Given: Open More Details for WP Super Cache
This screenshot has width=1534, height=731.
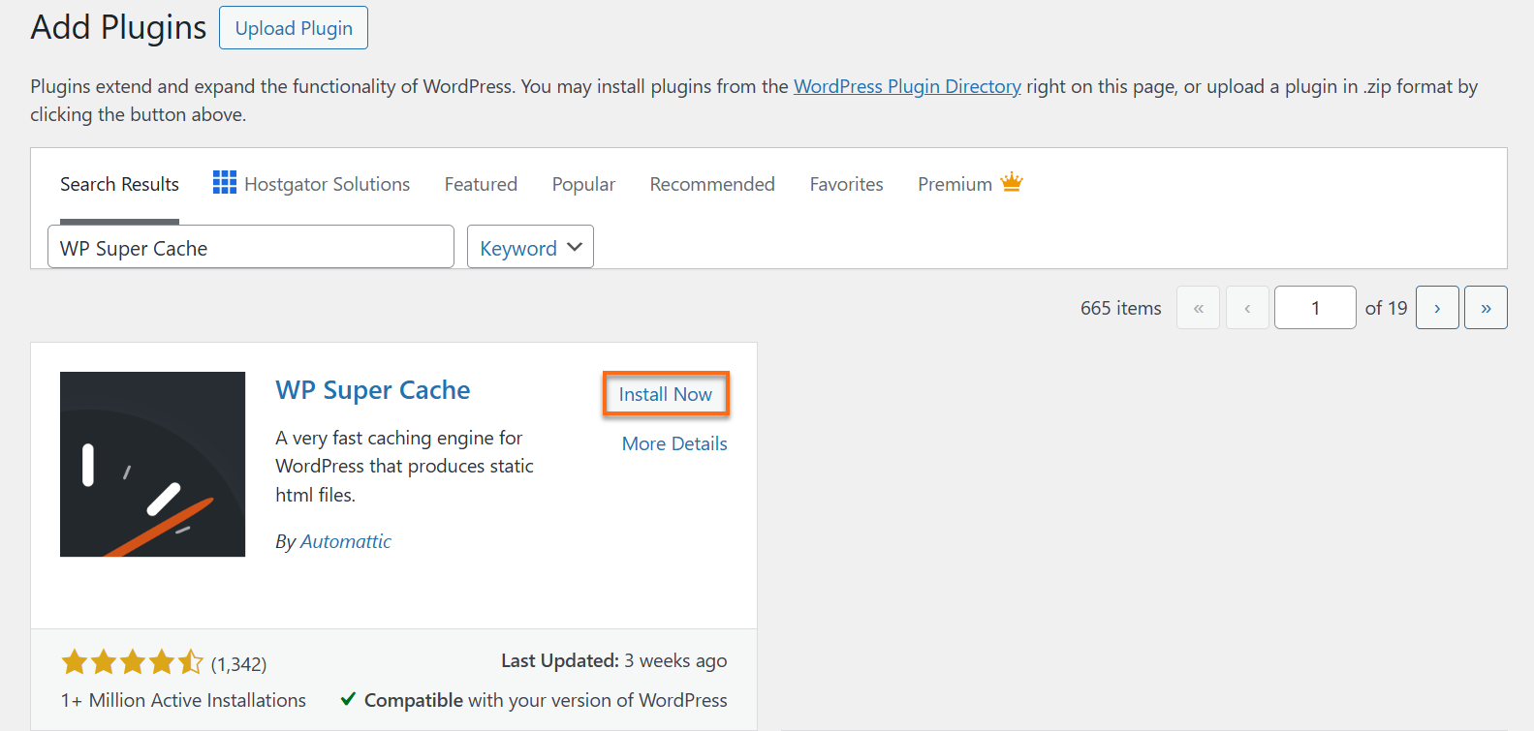Looking at the screenshot, I should tap(674, 443).
